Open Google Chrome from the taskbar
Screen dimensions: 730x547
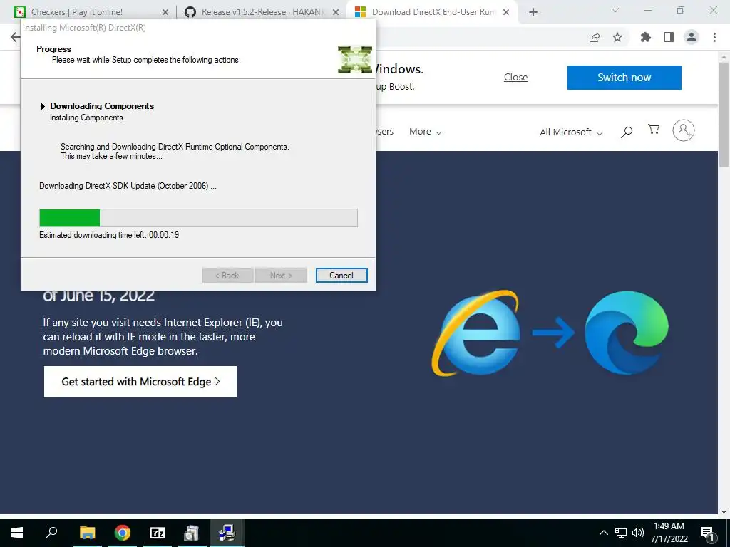[123, 533]
